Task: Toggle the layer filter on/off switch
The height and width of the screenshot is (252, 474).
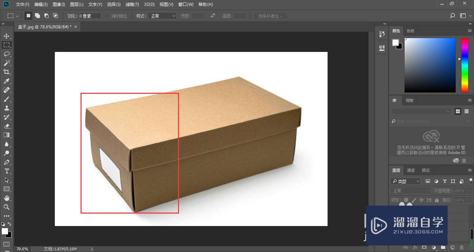Action: [x=471, y=181]
